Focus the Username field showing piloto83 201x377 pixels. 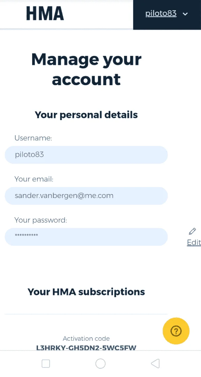click(86, 155)
